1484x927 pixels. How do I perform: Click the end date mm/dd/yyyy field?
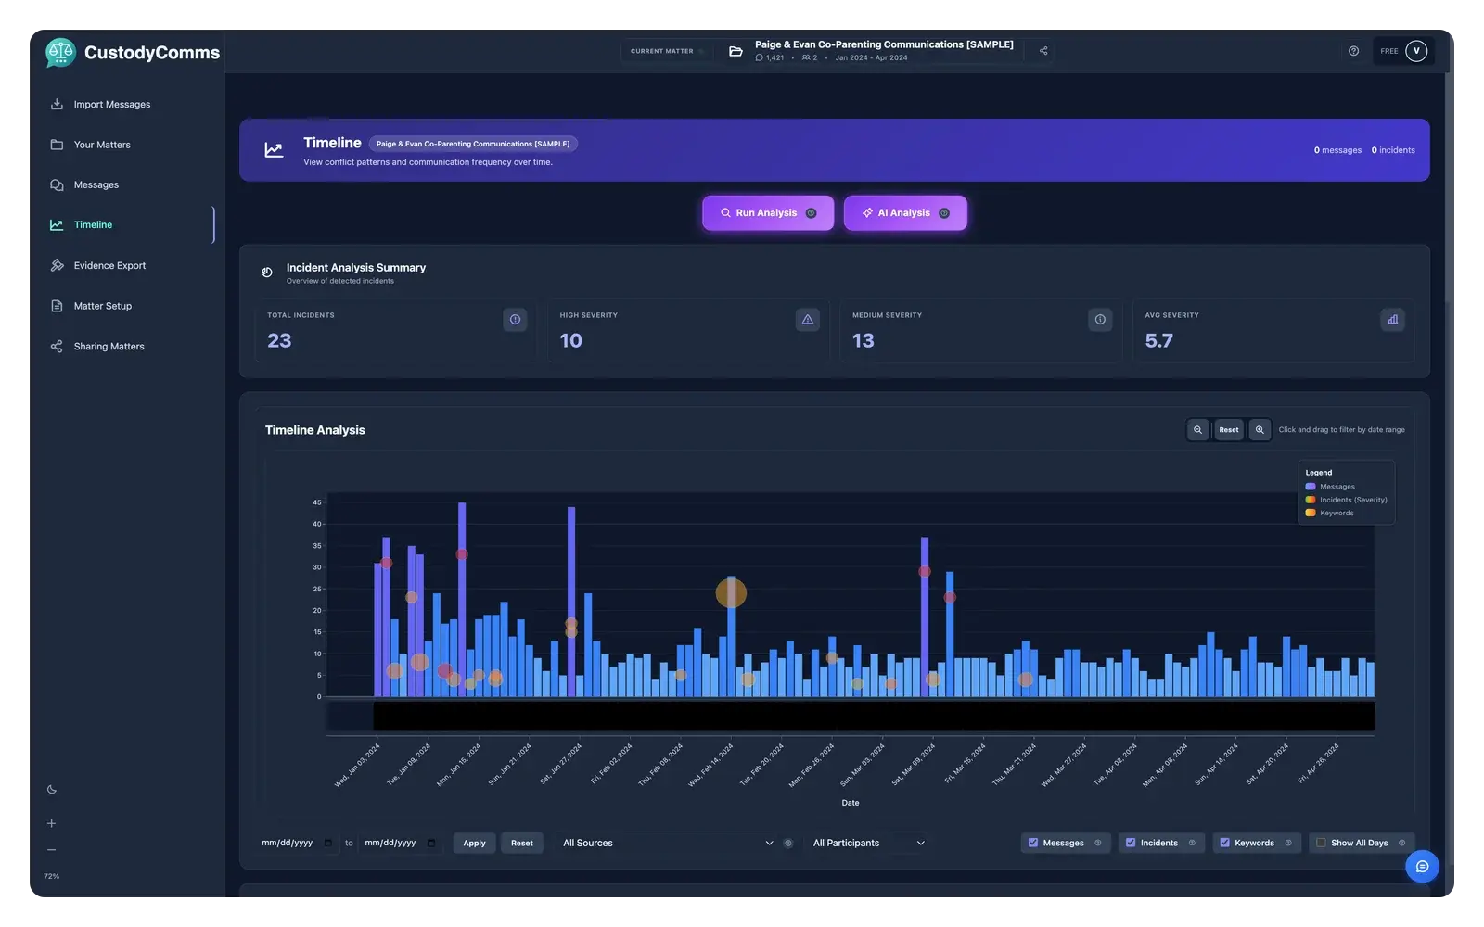pos(400,844)
